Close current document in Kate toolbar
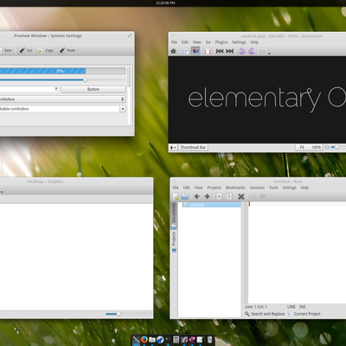346x346 pixels. pyautogui.click(x=241, y=196)
